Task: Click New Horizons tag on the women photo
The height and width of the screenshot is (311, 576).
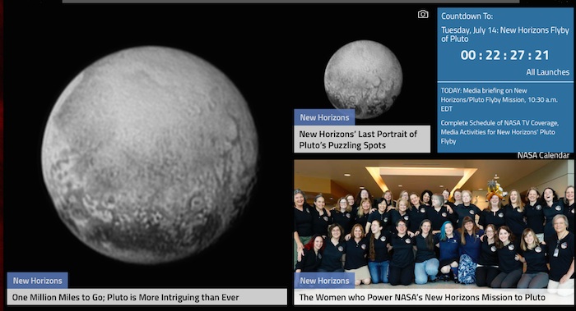Action: pos(324,281)
